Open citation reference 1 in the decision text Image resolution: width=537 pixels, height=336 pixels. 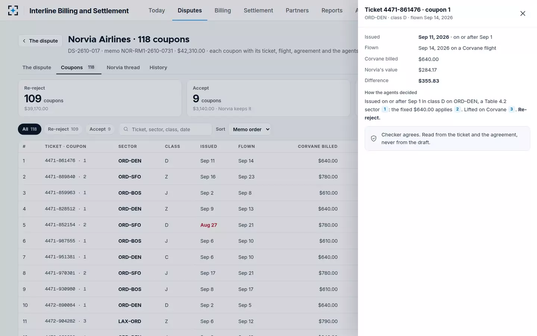click(x=385, y=109)
